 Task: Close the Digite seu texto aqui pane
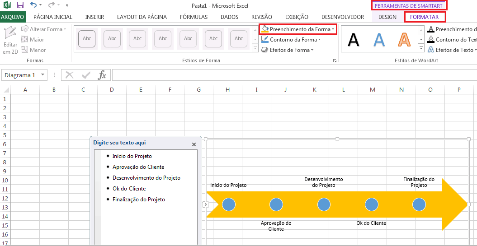194,144
